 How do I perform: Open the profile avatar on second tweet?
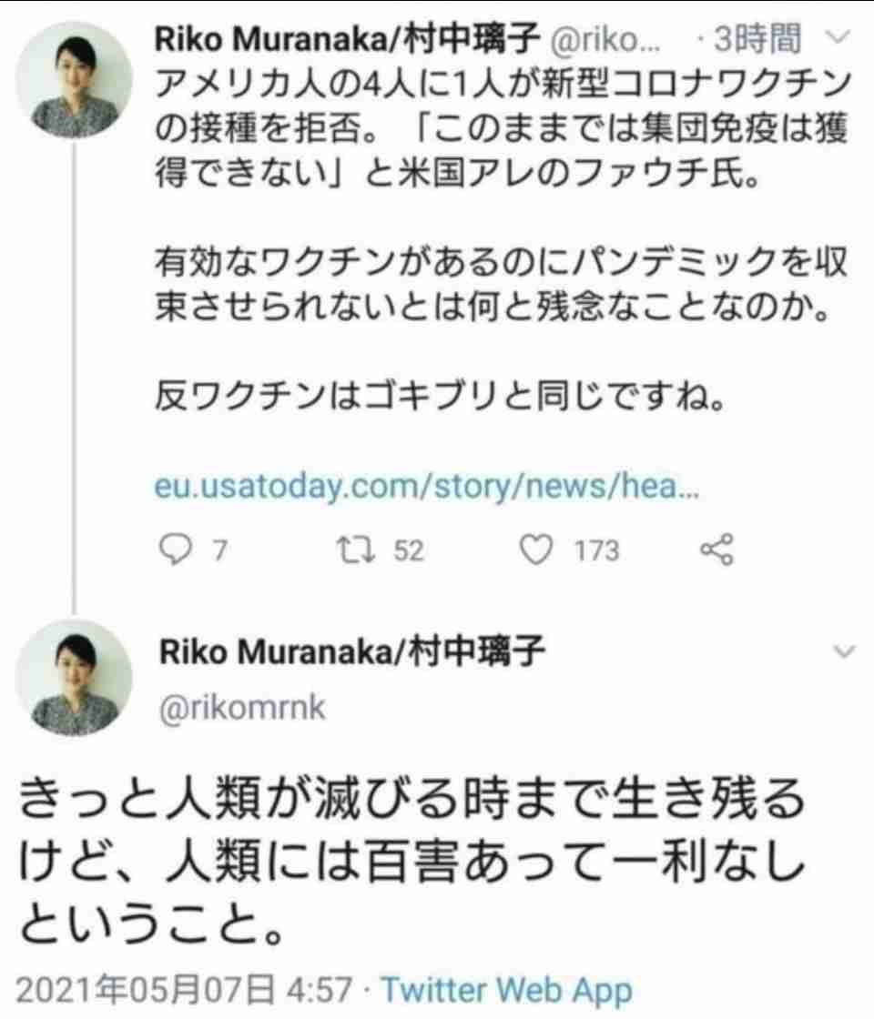tap(74, 677)
